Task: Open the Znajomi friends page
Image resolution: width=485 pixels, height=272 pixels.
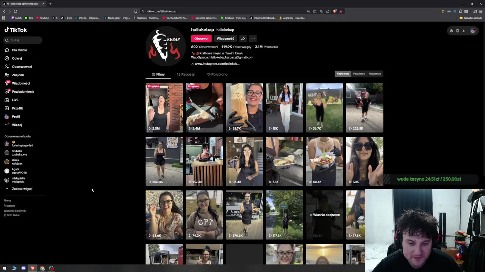Action: tap(14, 75)
